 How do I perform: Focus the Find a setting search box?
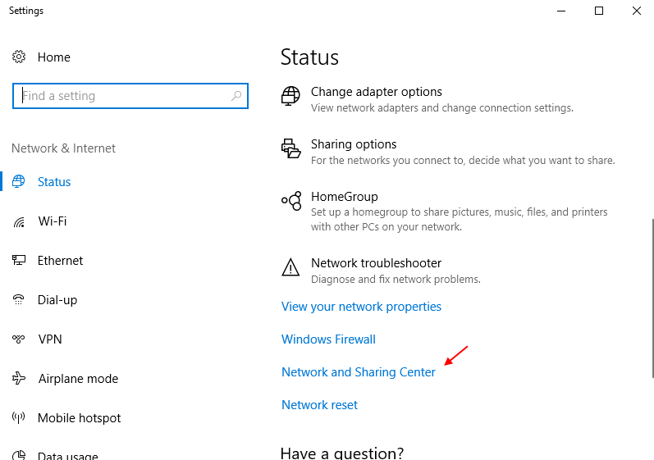click(130, 96)
